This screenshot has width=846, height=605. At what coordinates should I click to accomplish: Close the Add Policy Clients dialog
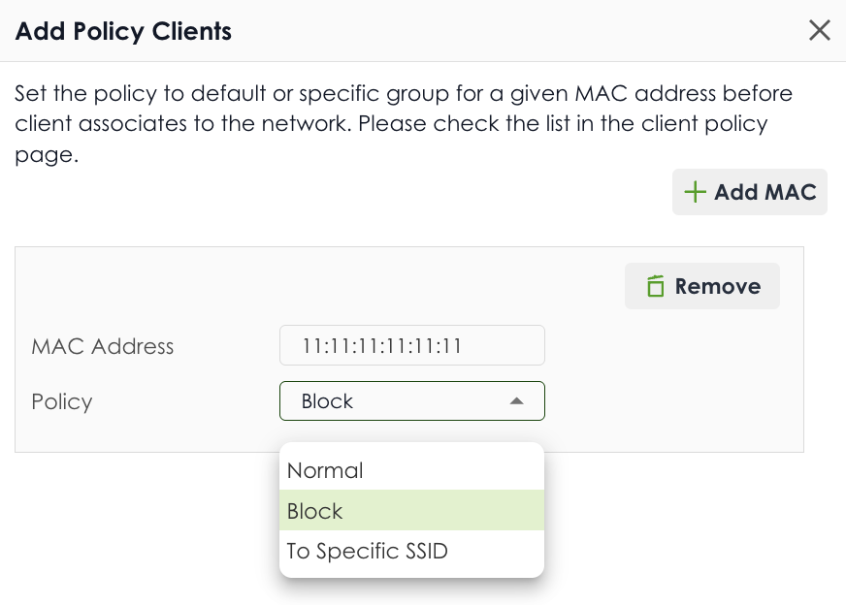pyautogui.click(x=819, y=30)
